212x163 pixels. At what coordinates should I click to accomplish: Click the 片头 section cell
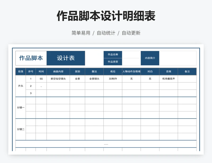pyautogui.click(x=21, y=86)
